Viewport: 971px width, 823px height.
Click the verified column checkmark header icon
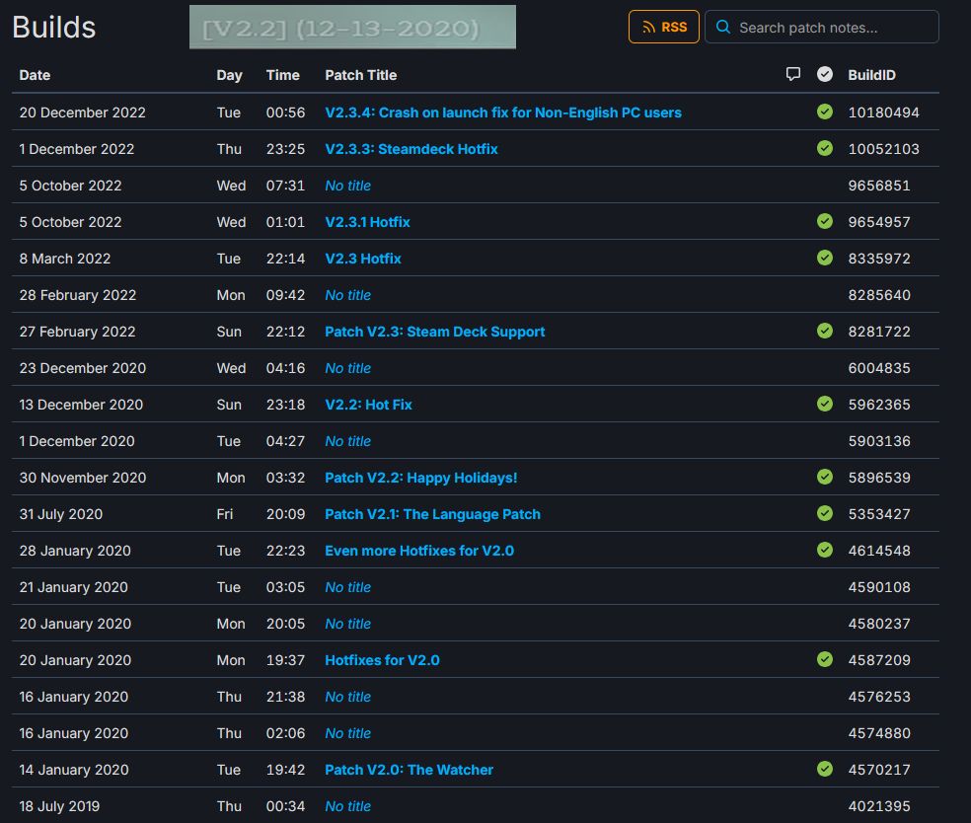824,74
